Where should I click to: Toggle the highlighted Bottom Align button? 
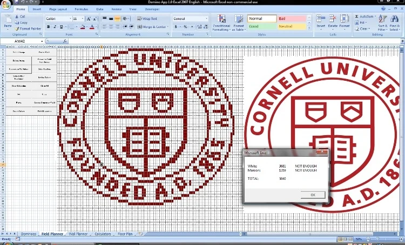[117, 18]
